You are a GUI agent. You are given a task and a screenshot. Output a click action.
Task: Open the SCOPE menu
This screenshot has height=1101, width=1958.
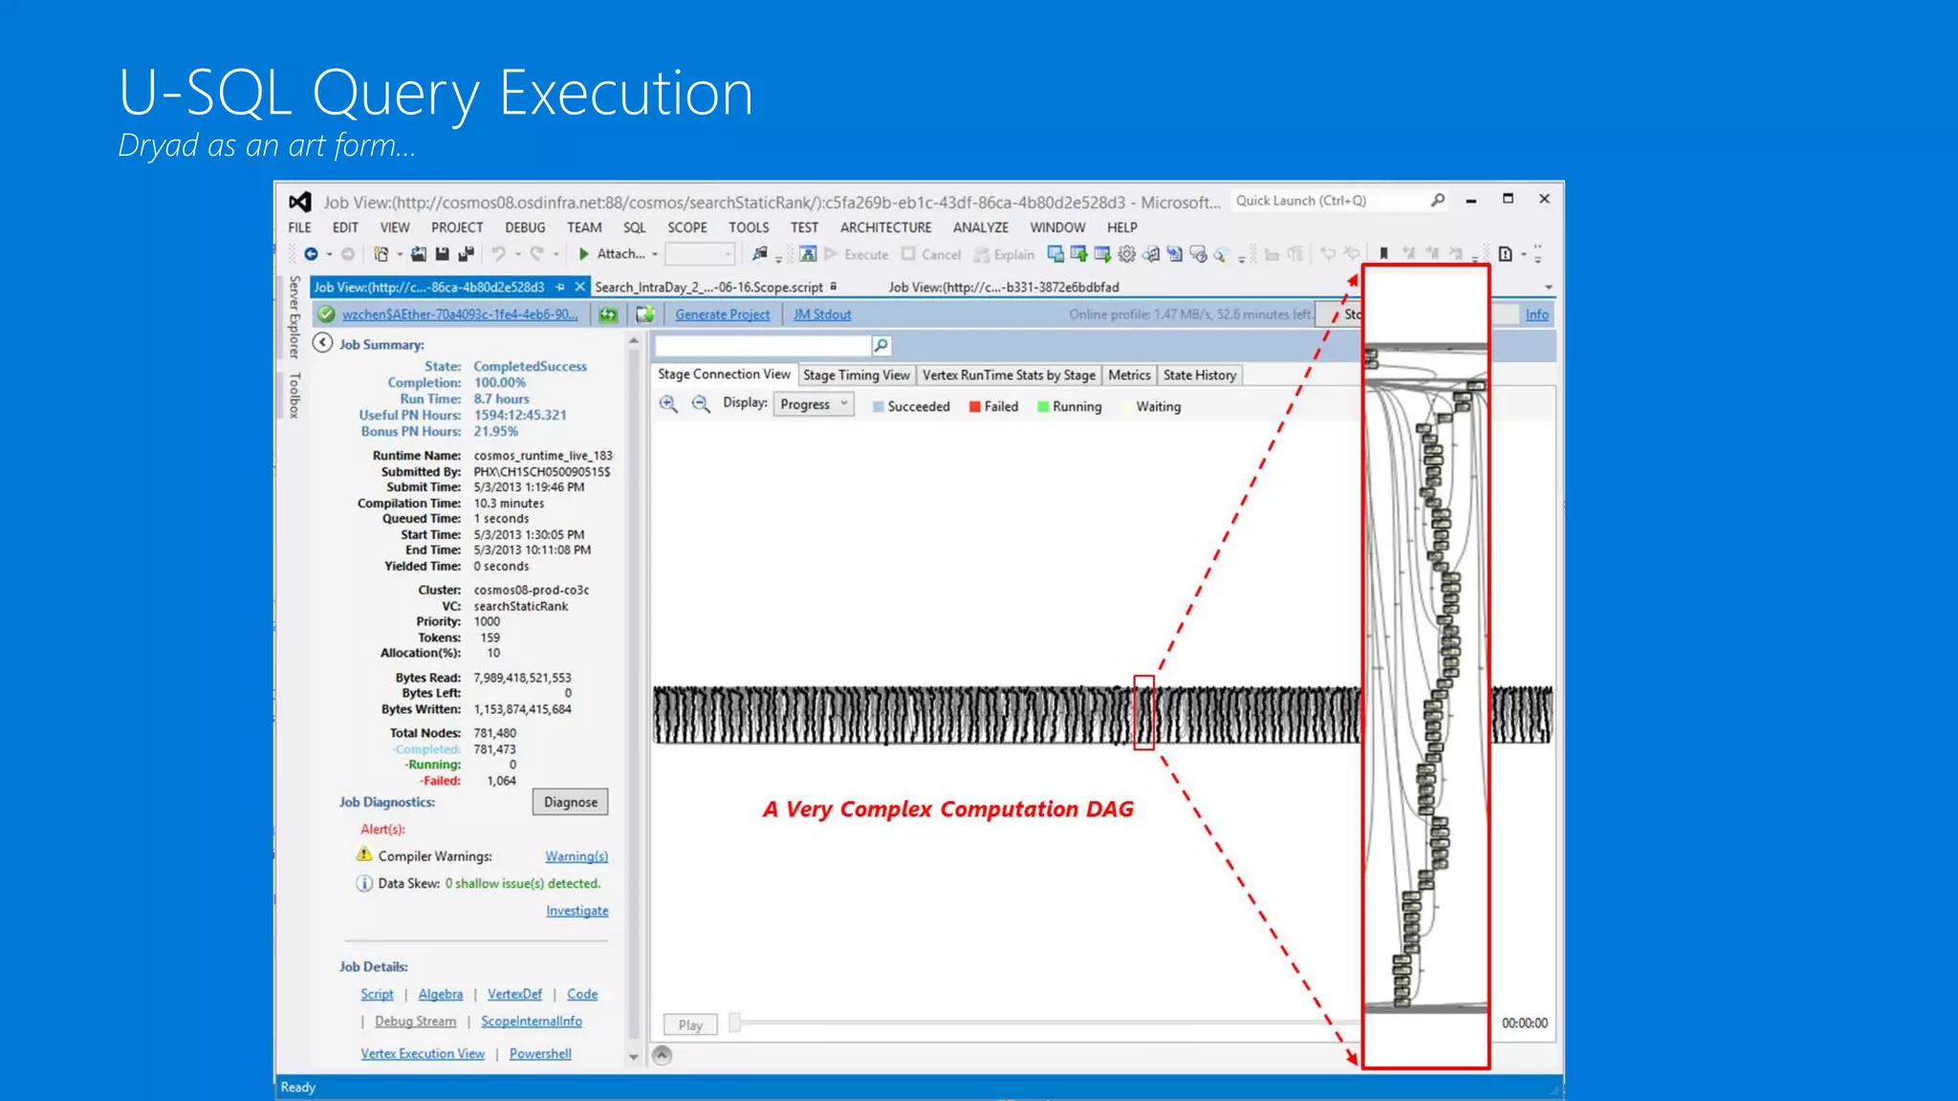[686, 227]
